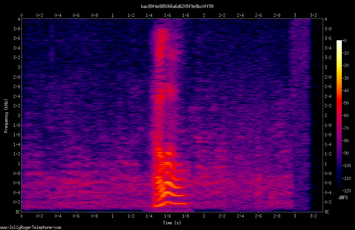Click the brightest low harmonic near 0.2 kHz
This screenshot has height=230, width=355.
tap(170, 204)
